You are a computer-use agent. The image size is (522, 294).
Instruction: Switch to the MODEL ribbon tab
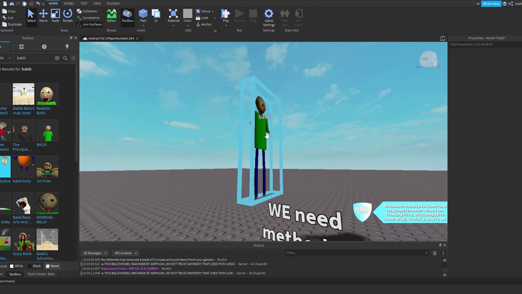69,3
